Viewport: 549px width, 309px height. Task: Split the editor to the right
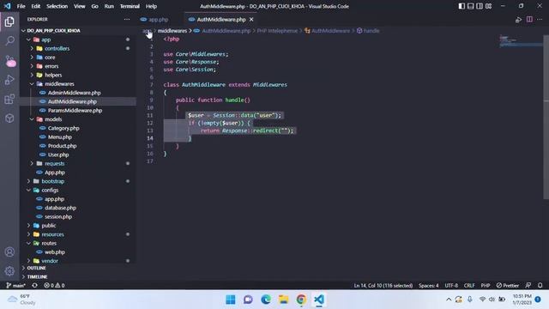tap(529, 20)
